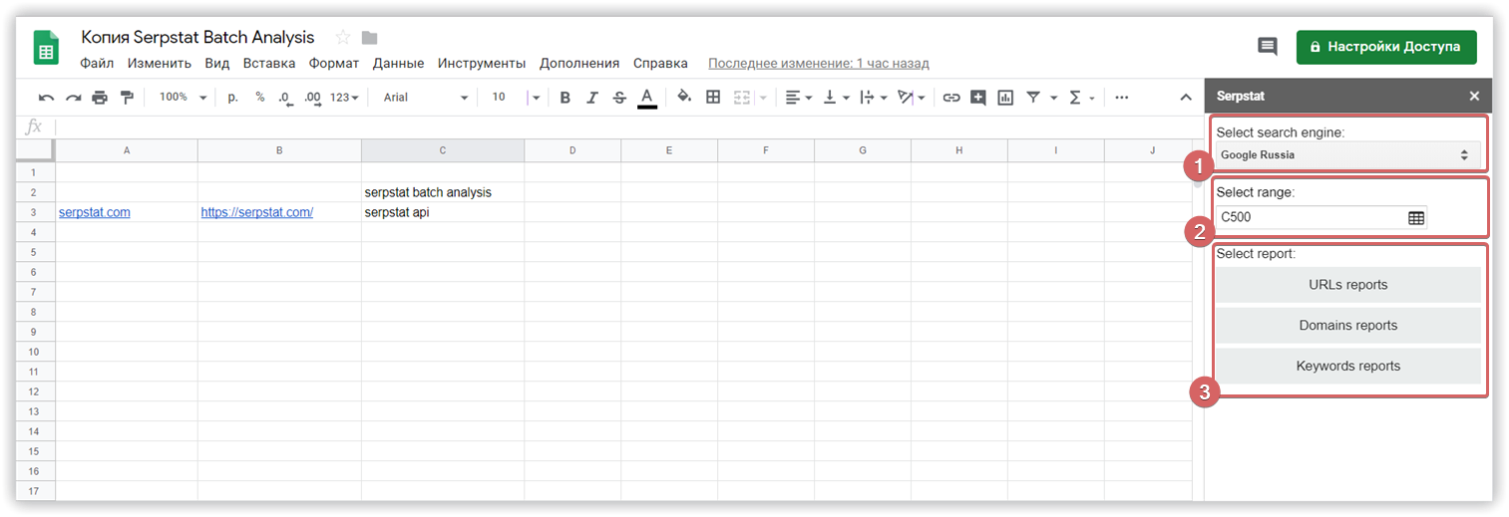Star the document

tap(343, 38)
